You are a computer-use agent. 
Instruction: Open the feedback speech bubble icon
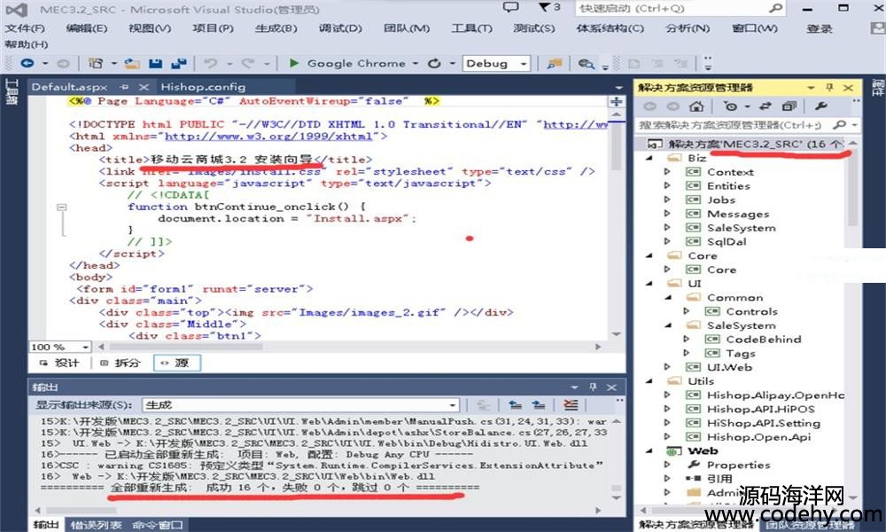(x=510, y=7)
